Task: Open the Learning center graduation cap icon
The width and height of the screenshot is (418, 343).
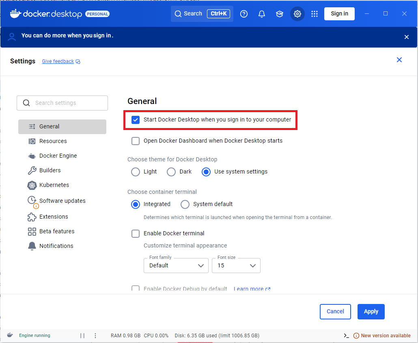Action: (x=280, y=14)
